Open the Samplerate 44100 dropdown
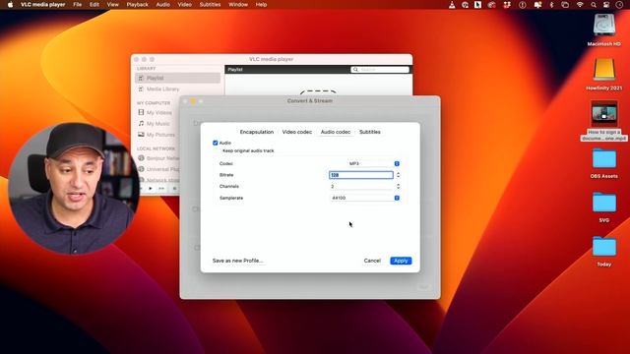This screenshot has width=630, height=354. pyautogui.click(x=365, y=198)
